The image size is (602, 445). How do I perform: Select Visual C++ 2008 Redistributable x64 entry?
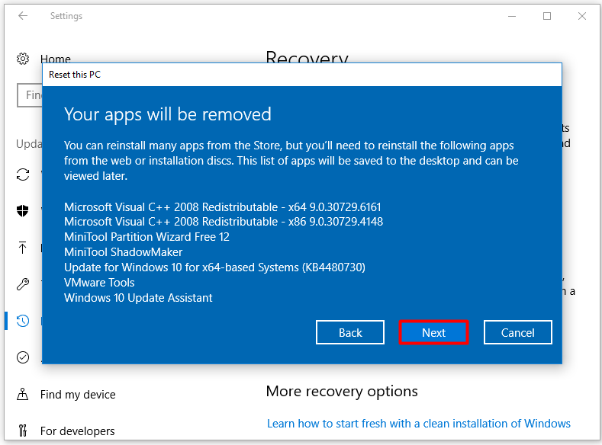click(x=222, y=207)
